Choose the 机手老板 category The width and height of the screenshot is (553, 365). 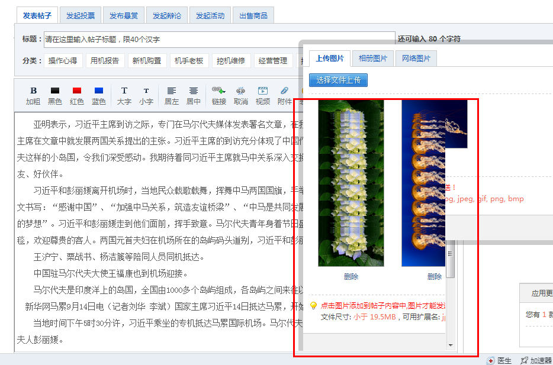point(189,60)
